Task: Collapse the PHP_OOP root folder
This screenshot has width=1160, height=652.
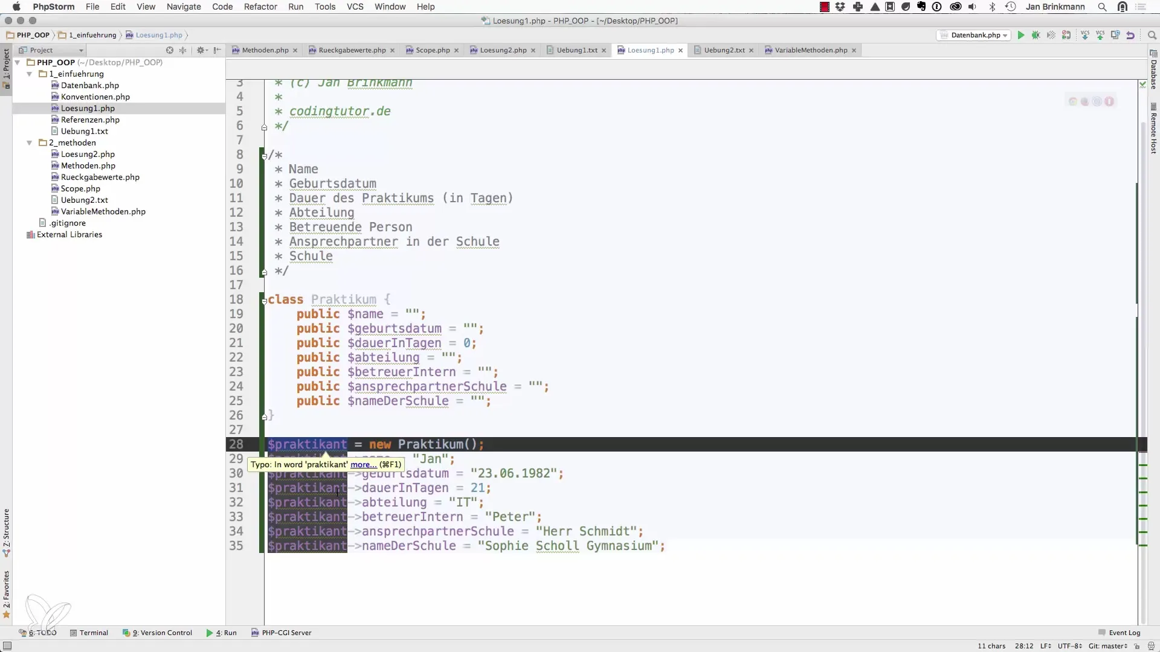Action: 18,62
